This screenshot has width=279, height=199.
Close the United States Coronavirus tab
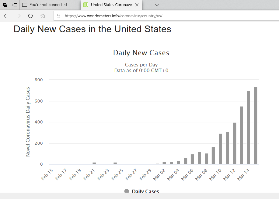[x=137, y=5]
